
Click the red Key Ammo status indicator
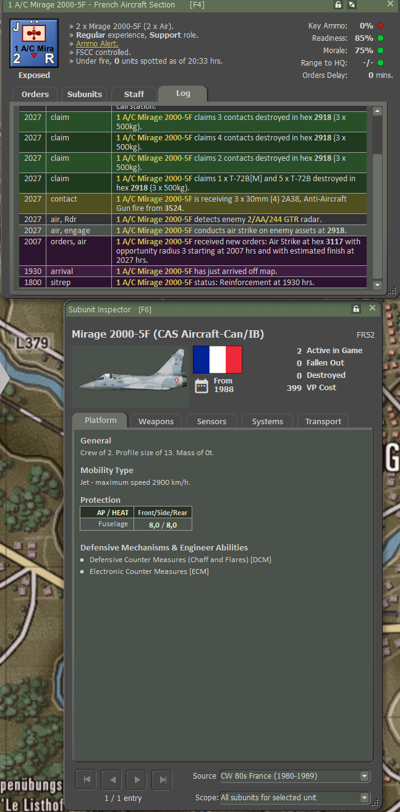pos(381,26)
